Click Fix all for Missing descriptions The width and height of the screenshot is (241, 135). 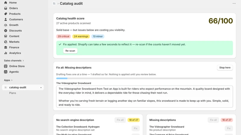[213, 120]
